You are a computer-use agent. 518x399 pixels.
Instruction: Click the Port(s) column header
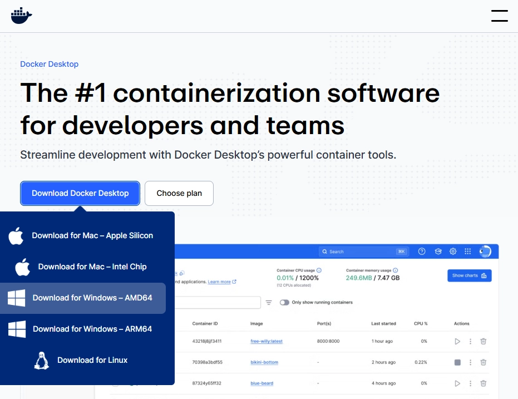[x=324, y=324]
